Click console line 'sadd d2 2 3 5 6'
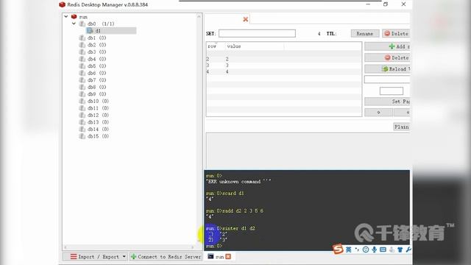Viewport: 471px width, 265px height. coord(235,211)
